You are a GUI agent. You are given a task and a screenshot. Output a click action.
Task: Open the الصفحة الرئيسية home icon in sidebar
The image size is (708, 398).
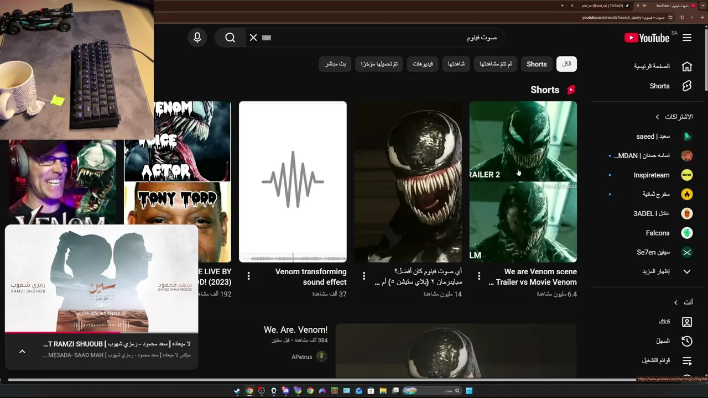pos(687,66)
